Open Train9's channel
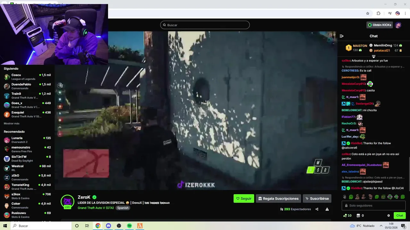Viewport: 410px width, 230px height. (27, 96)
